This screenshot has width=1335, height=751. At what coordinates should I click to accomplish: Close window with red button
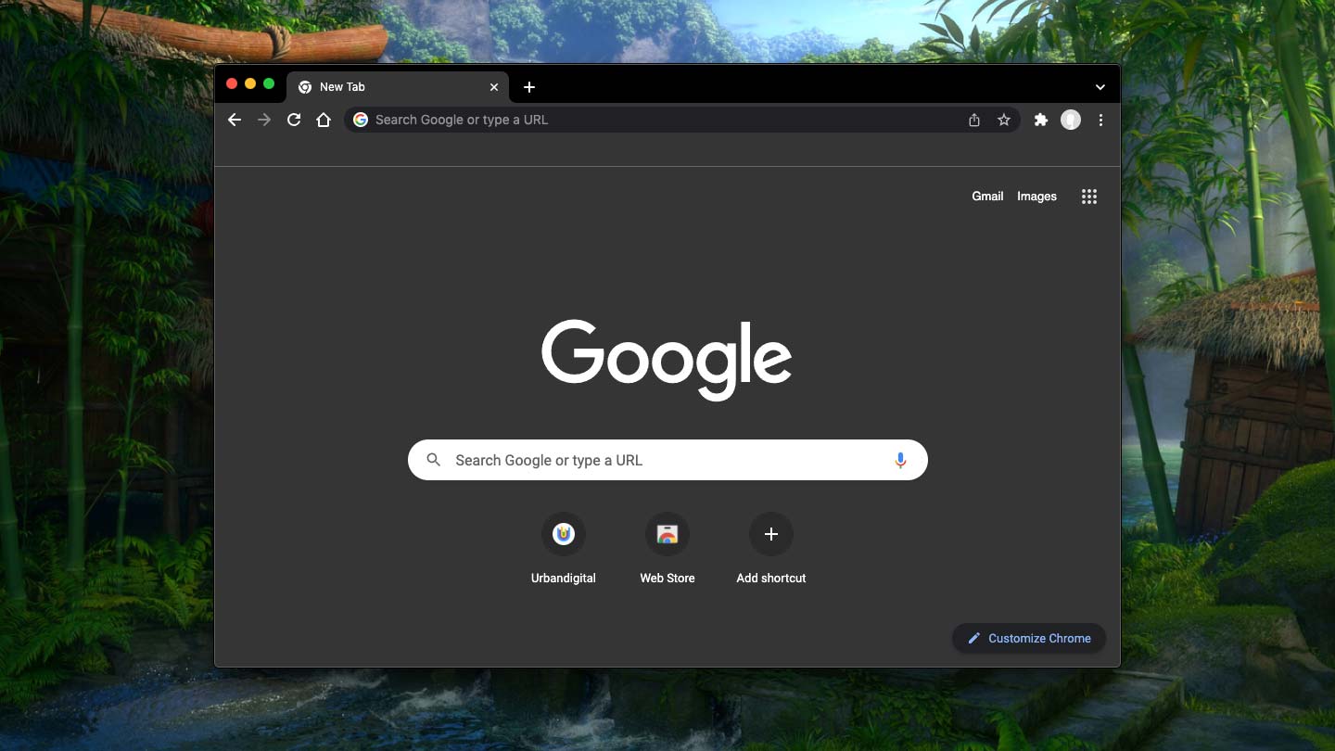click(x=232, y=84)
